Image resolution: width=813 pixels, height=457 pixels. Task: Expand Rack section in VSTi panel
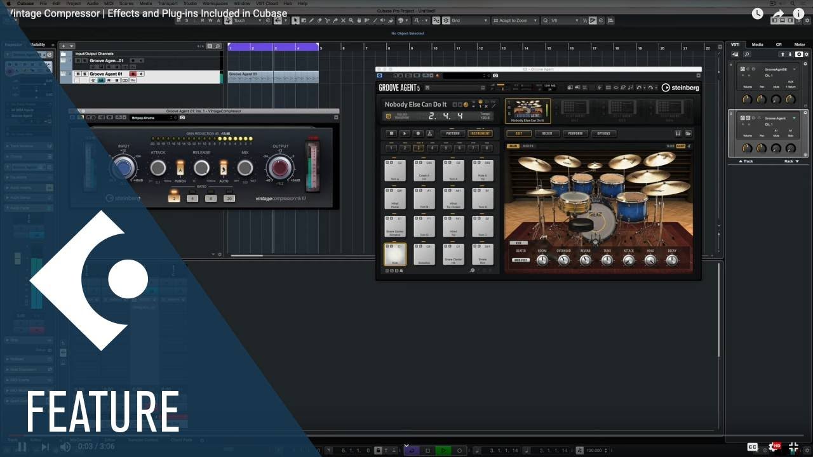792,161
